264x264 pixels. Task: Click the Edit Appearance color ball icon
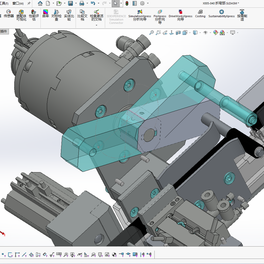[x=216, y=33]
